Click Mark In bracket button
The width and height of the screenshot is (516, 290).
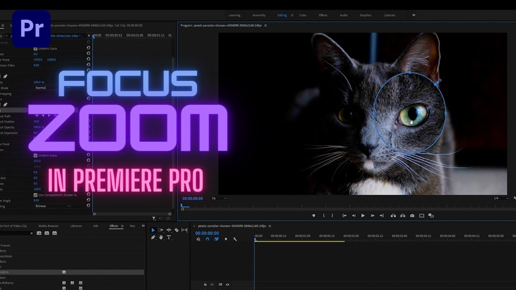(324, 215)
